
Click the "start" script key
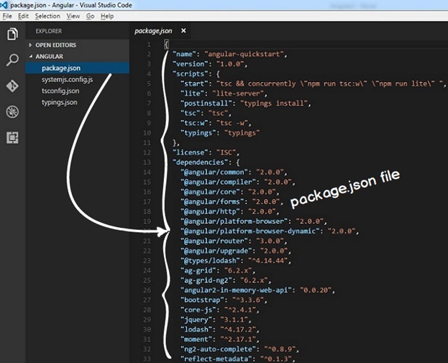[194, 83]
